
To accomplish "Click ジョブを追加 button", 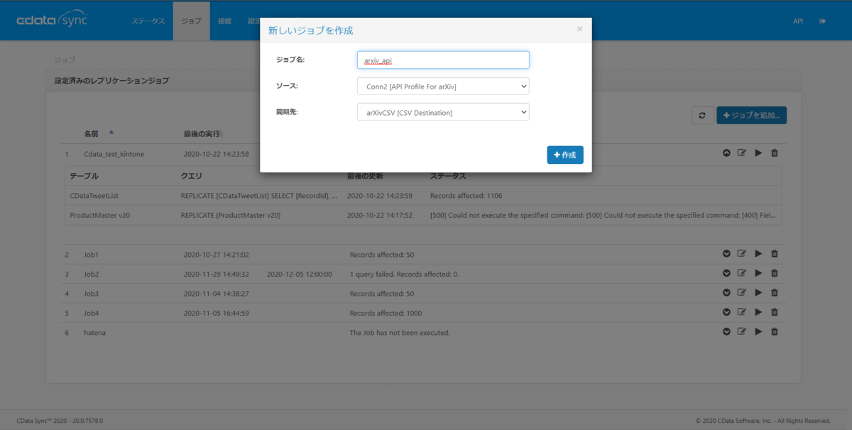I will [751, 115].
